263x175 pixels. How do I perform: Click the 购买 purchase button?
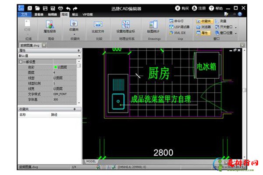pyautogui.click(x=182, y=8)
